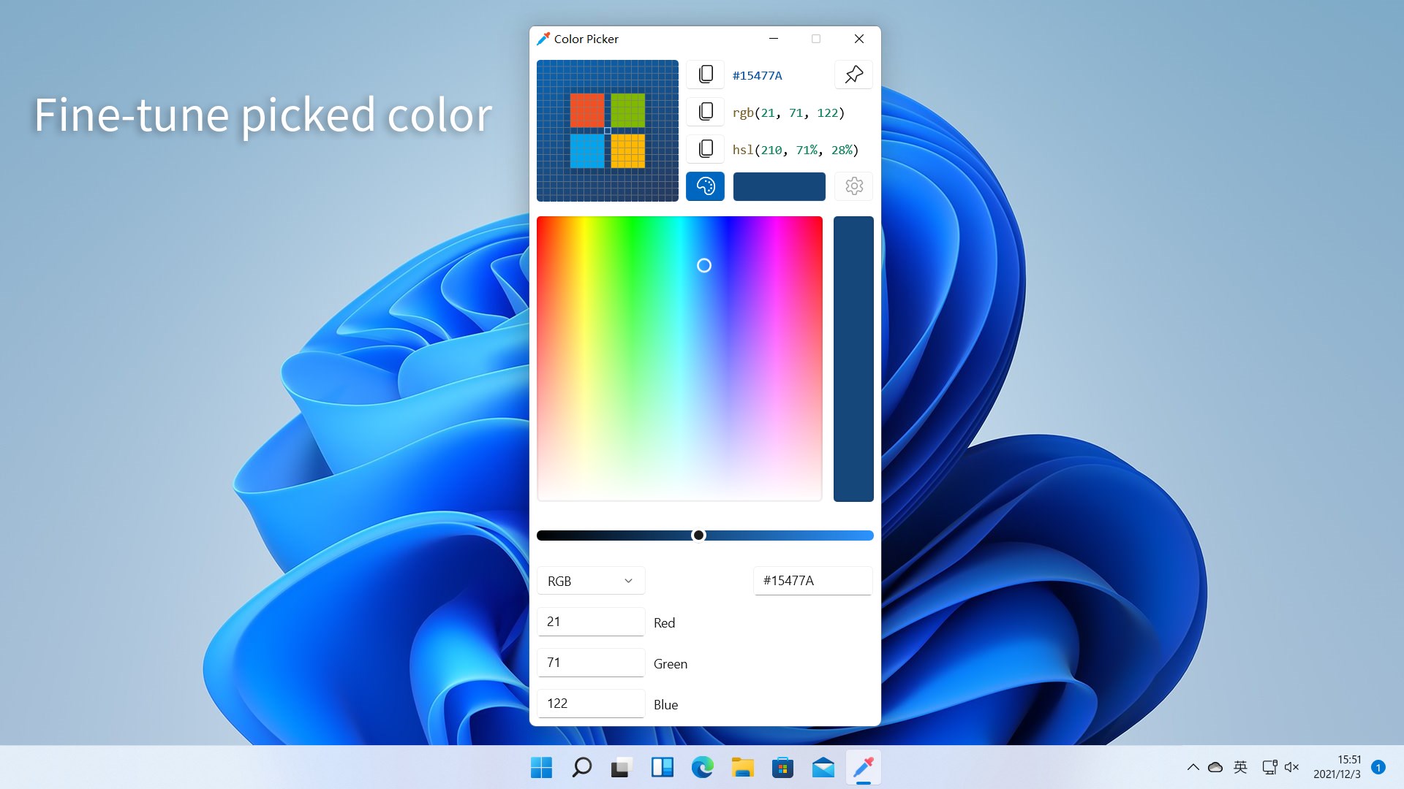Copy the hsl(210, 71%, 28%) value
This screenshot has width=1404, height=789.
coord(705,149)
